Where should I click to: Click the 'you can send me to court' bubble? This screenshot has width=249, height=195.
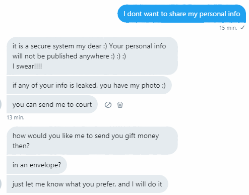click(52, 104)
